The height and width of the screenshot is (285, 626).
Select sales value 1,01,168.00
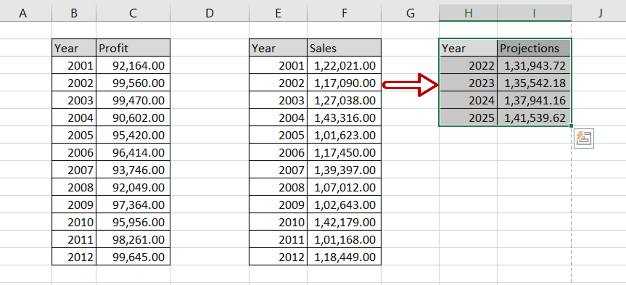click(x=344, y=239)
